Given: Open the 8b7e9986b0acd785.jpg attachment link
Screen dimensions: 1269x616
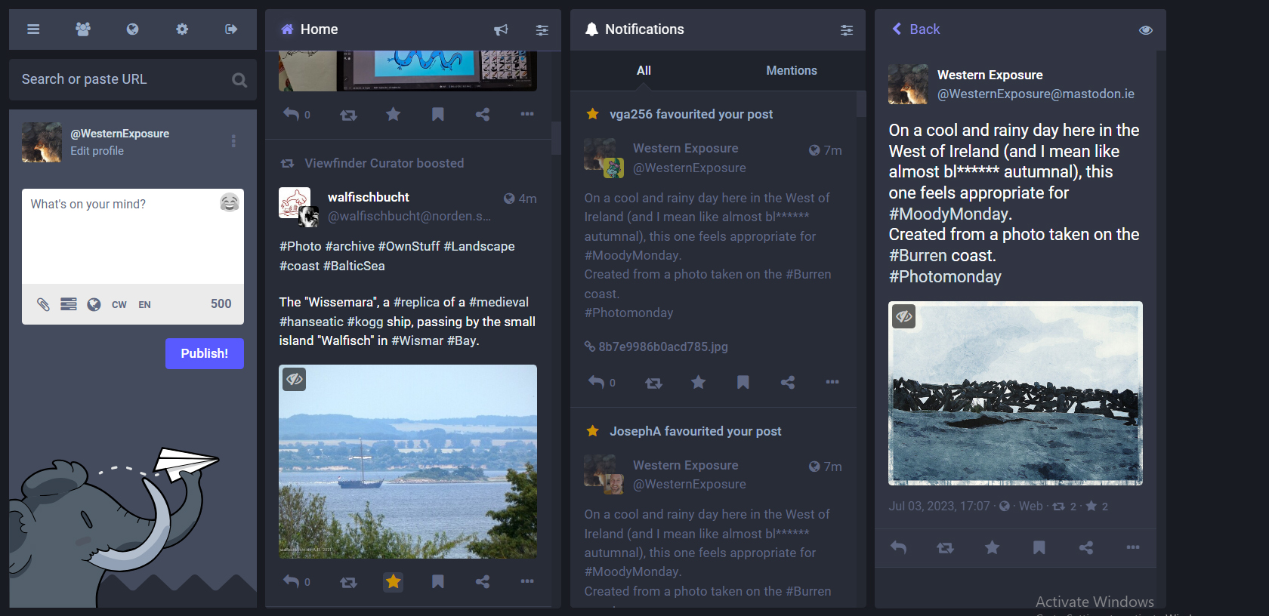Looking at the screenshot, I should pos(656,346).
